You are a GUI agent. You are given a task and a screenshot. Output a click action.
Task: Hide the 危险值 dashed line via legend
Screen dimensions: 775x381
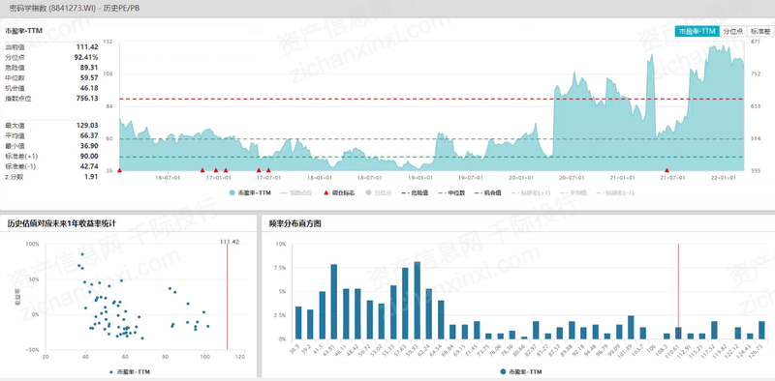416,193
